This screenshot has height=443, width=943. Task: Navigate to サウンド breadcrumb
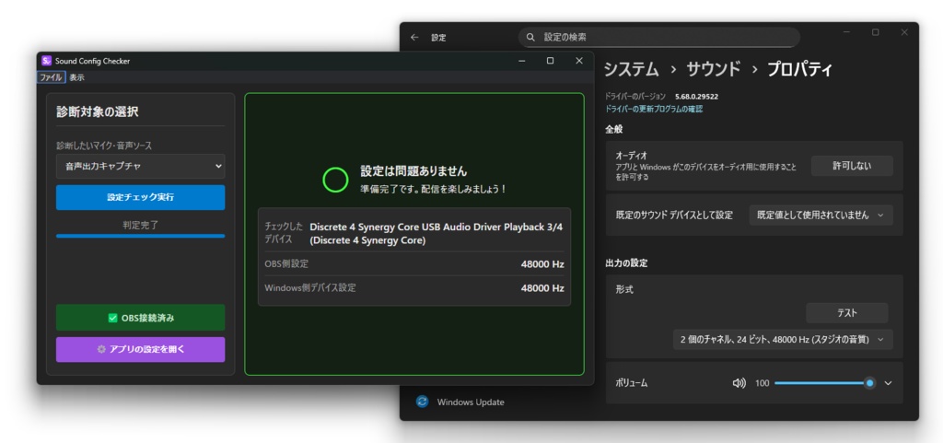[x=714, y=69]
